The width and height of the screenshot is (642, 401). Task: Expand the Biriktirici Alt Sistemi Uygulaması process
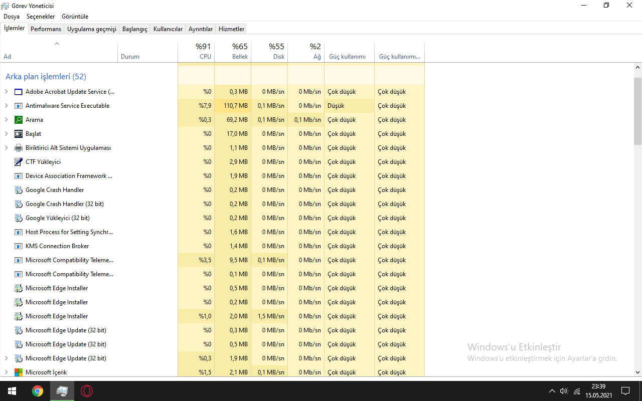[x=7, y=148]
